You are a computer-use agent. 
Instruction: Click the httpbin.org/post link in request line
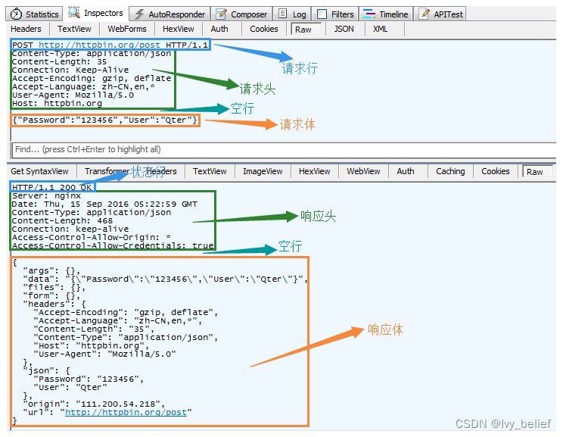click(x=99, y=45)
